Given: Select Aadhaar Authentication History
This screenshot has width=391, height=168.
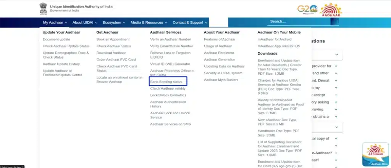Looking at the screenshot, I should [168, 104].
